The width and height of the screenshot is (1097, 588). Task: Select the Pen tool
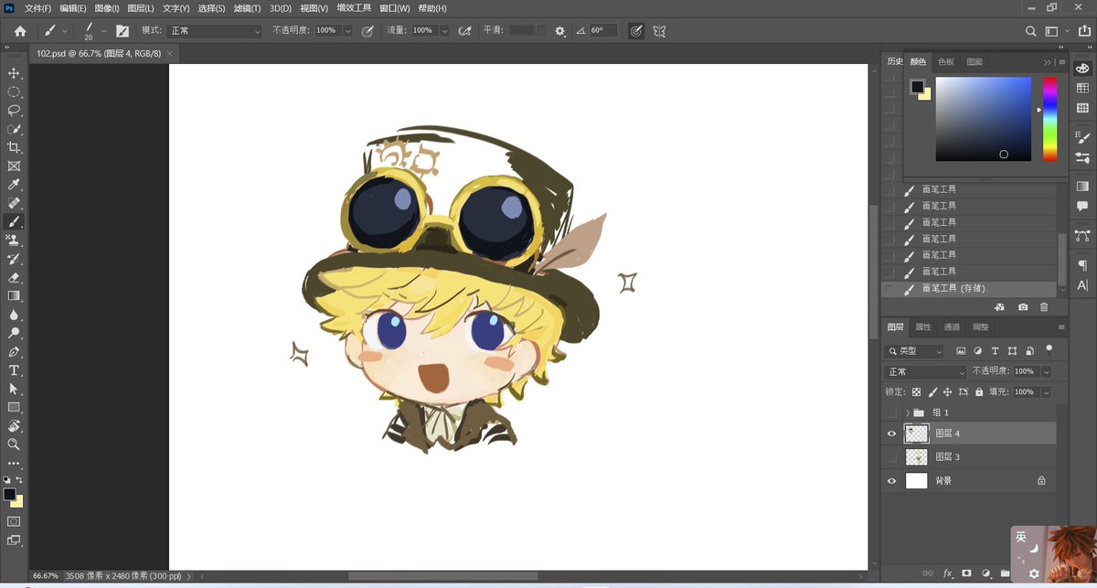click(x=14, y=352)
